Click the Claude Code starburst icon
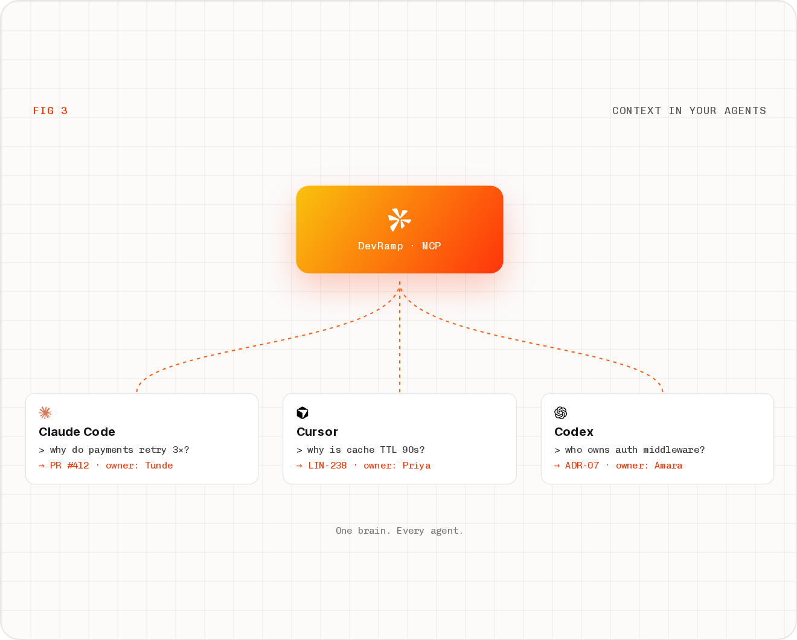 (x=45, y=413)
